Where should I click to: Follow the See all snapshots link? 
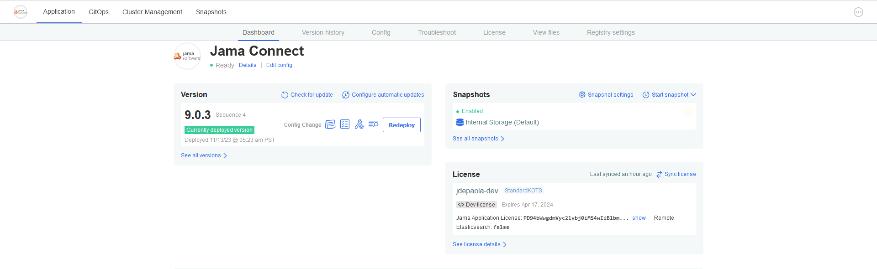[x=479, y=139]
